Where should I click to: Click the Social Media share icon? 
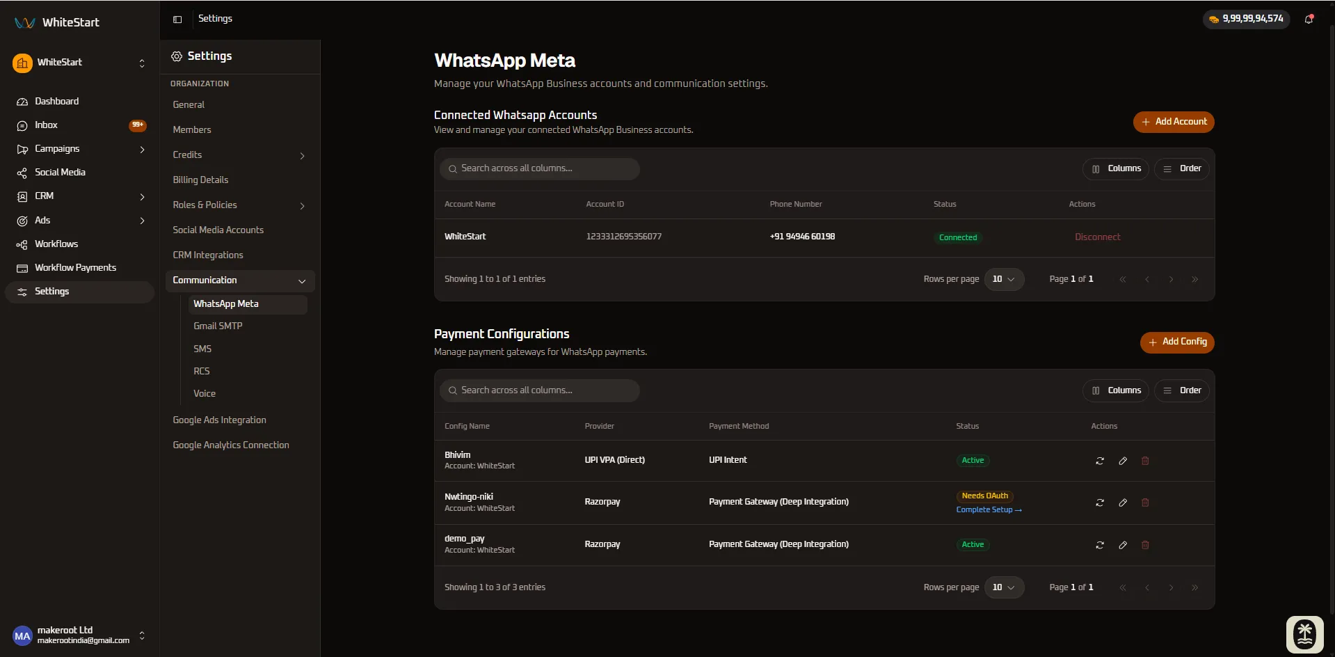pyautogui.click(x=22, y=173)
